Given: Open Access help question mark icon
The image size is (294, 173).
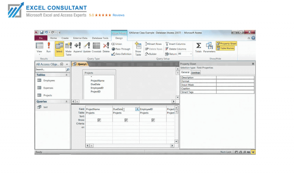Looking at the screenshot, I should click(253, 38).
